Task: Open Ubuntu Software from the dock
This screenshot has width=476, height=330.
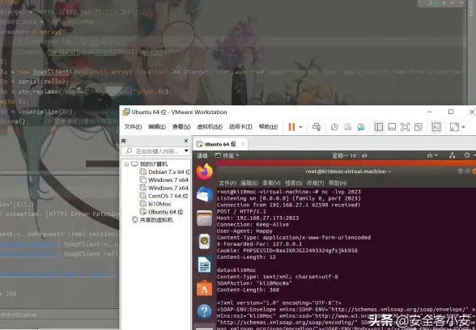Action: [205, 288]
